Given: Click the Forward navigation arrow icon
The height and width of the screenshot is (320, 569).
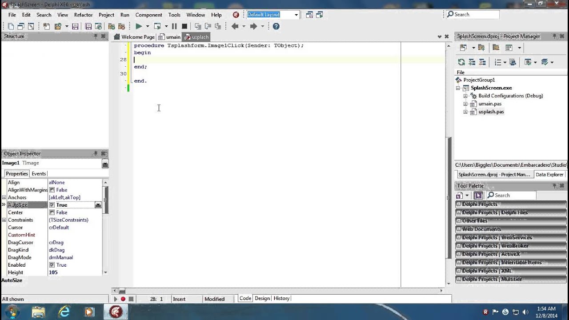Looking at the screenshot, I should [x=253, y=26].
